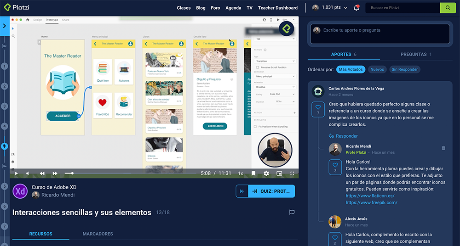Bookmark this moment in the video

[x=253, y=173]
